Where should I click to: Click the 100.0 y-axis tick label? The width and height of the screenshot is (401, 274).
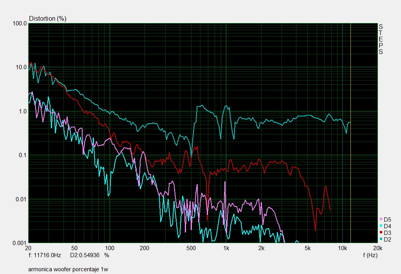click(20, 23)
